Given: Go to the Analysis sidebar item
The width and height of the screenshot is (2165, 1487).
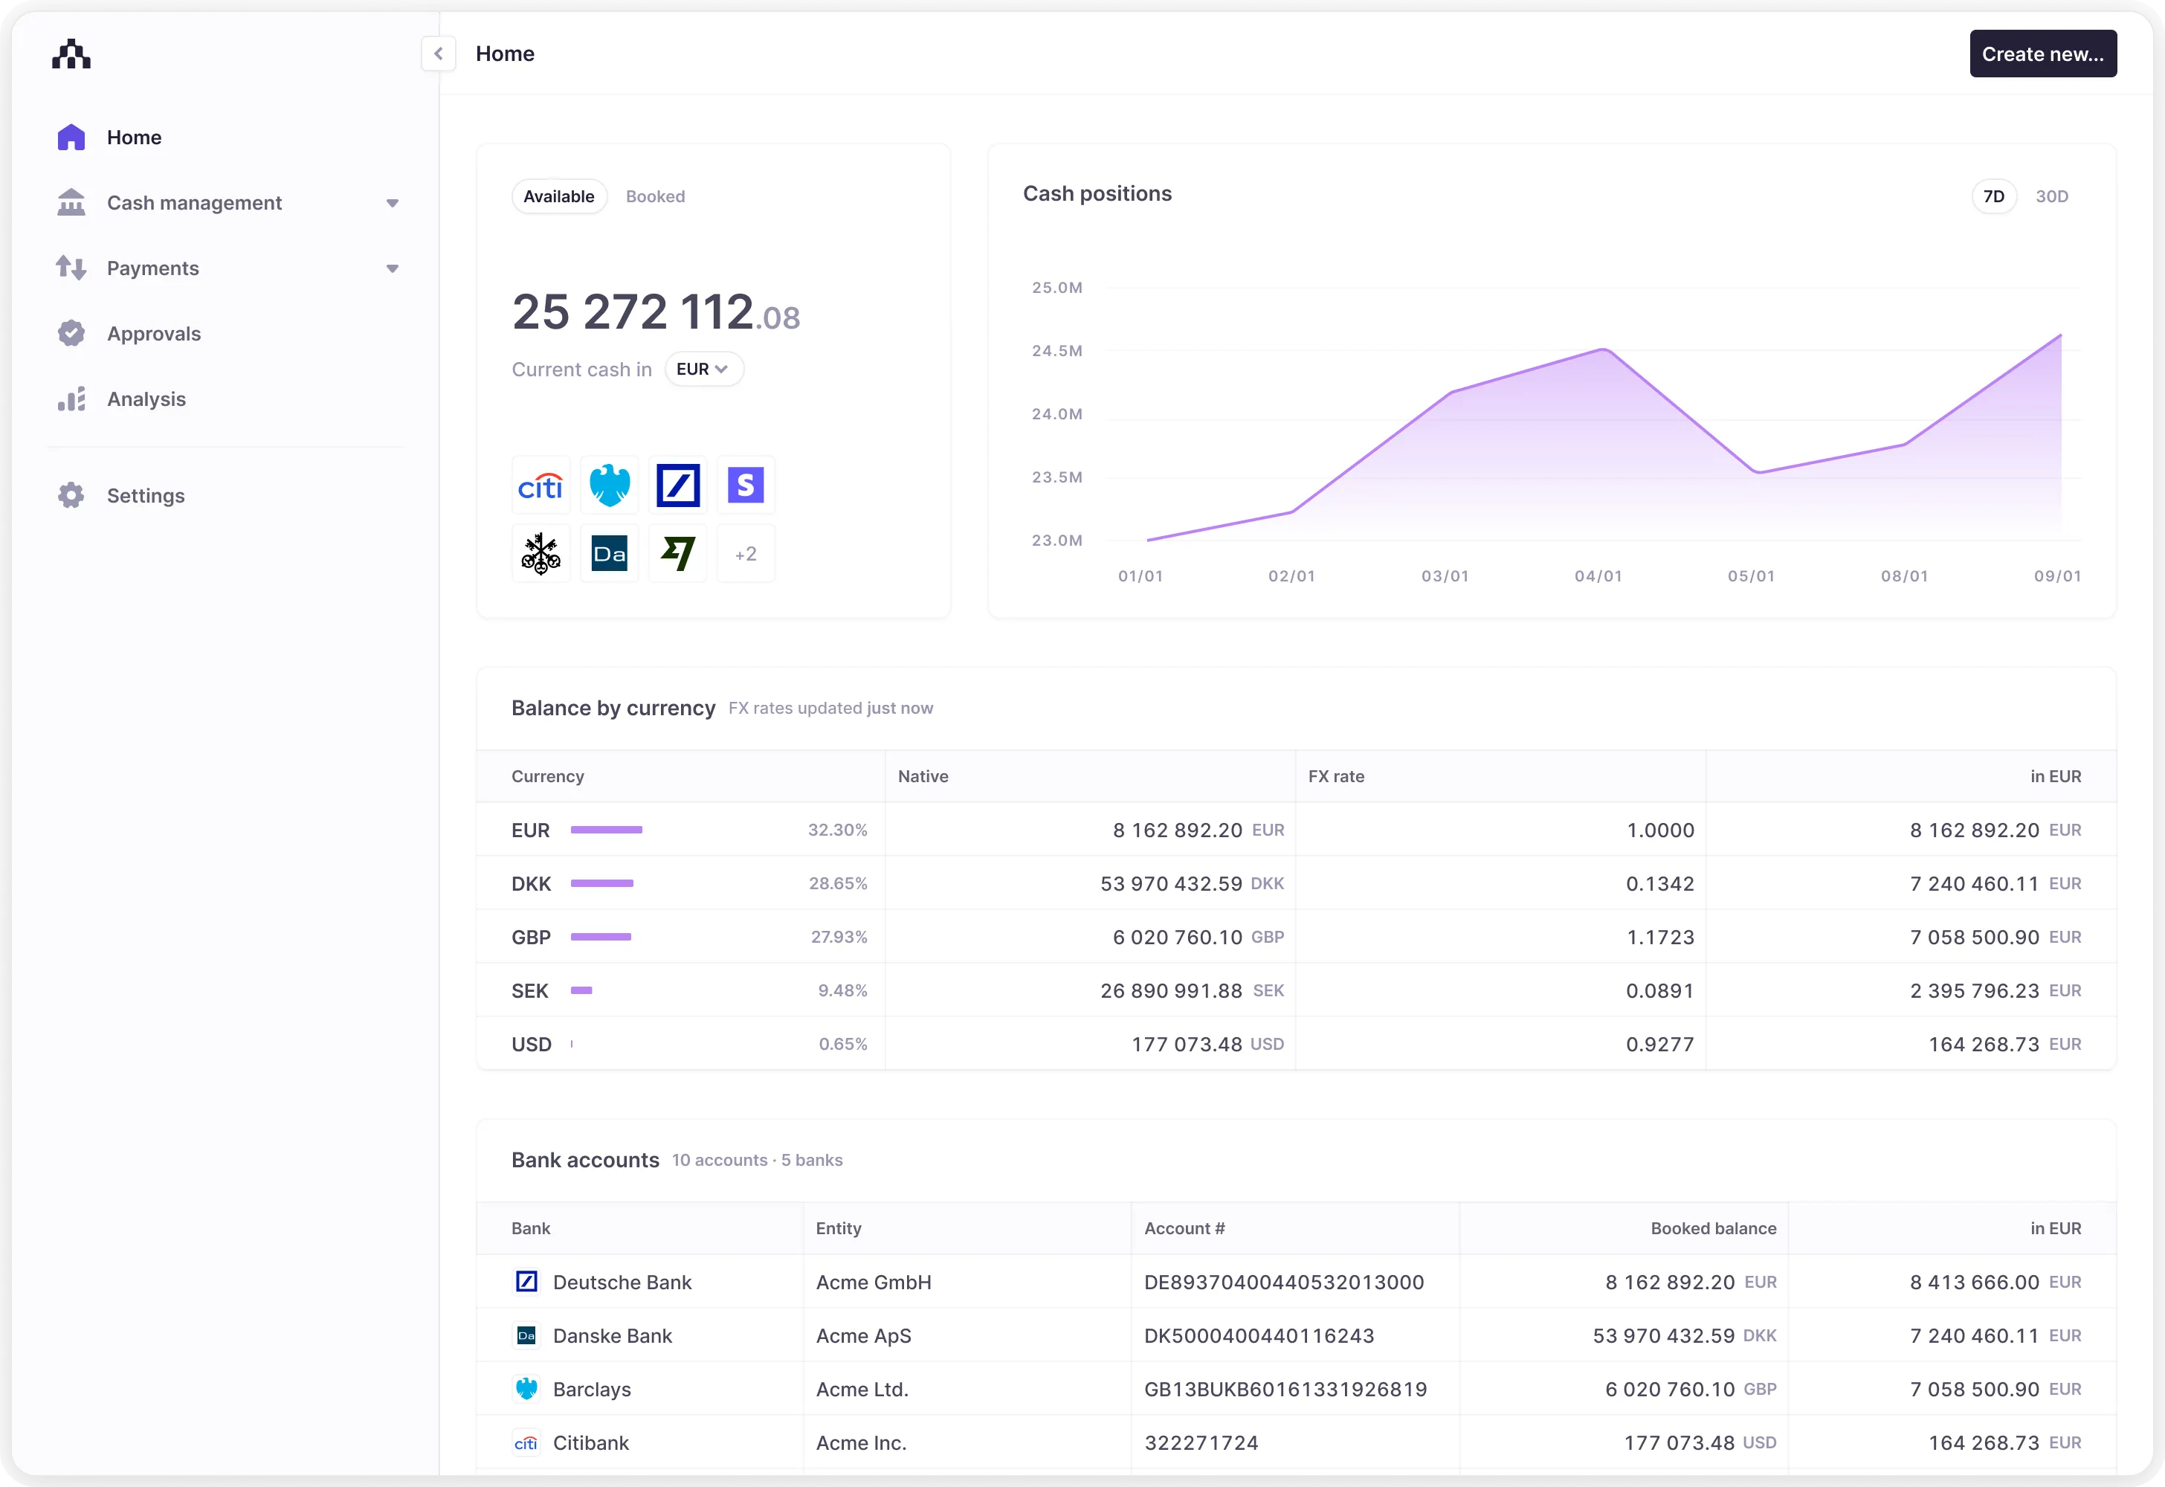Looking at the screenshot, I should (146, 399).
